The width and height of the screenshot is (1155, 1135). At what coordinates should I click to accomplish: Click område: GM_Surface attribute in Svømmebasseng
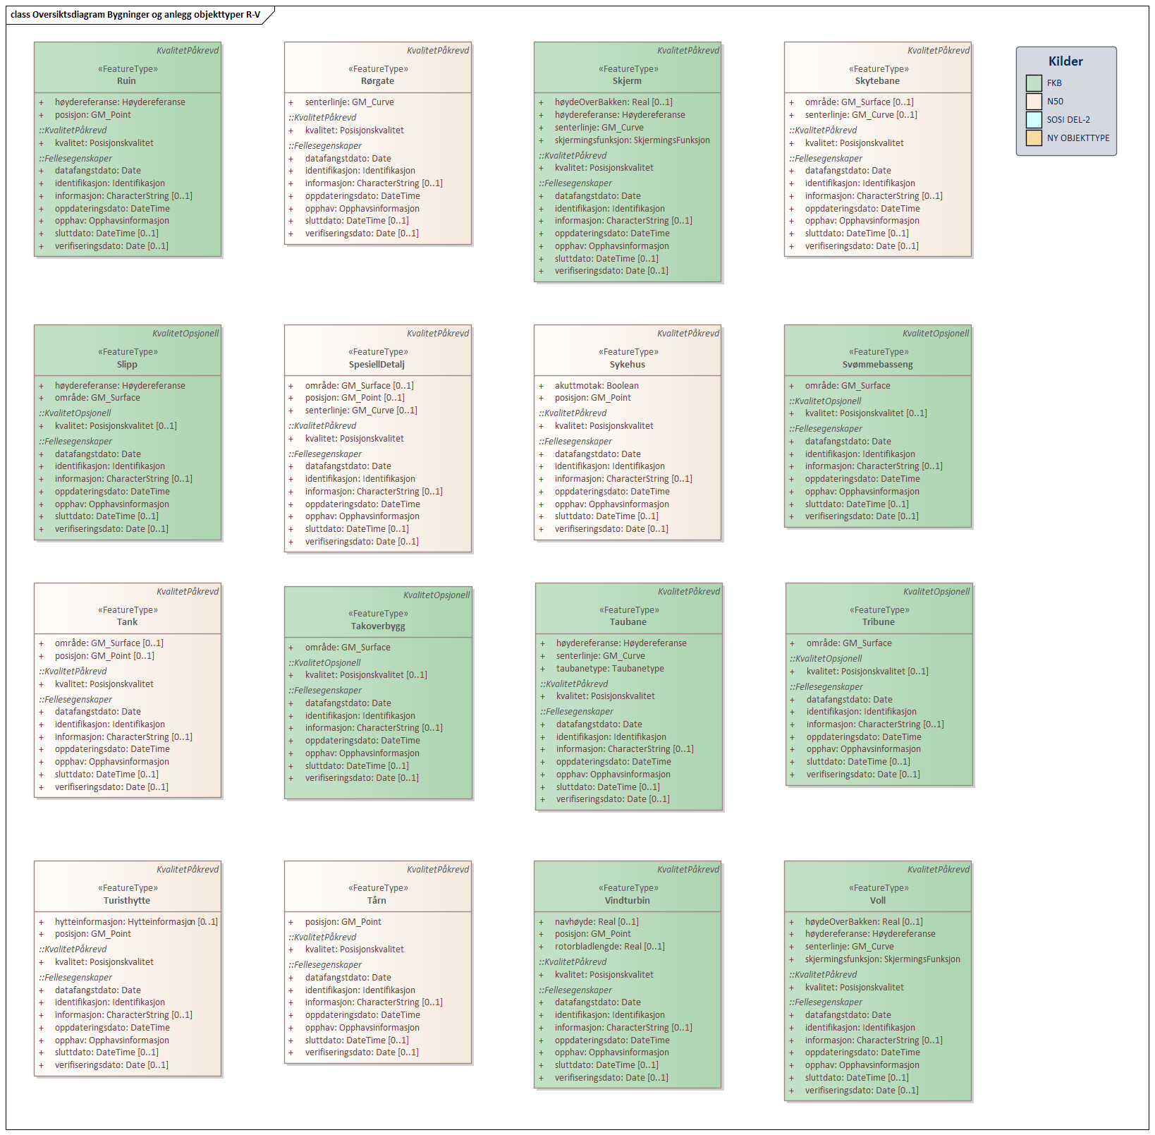[848, 386]
